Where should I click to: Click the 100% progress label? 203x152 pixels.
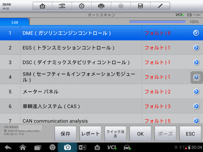[x=194, y=22]
